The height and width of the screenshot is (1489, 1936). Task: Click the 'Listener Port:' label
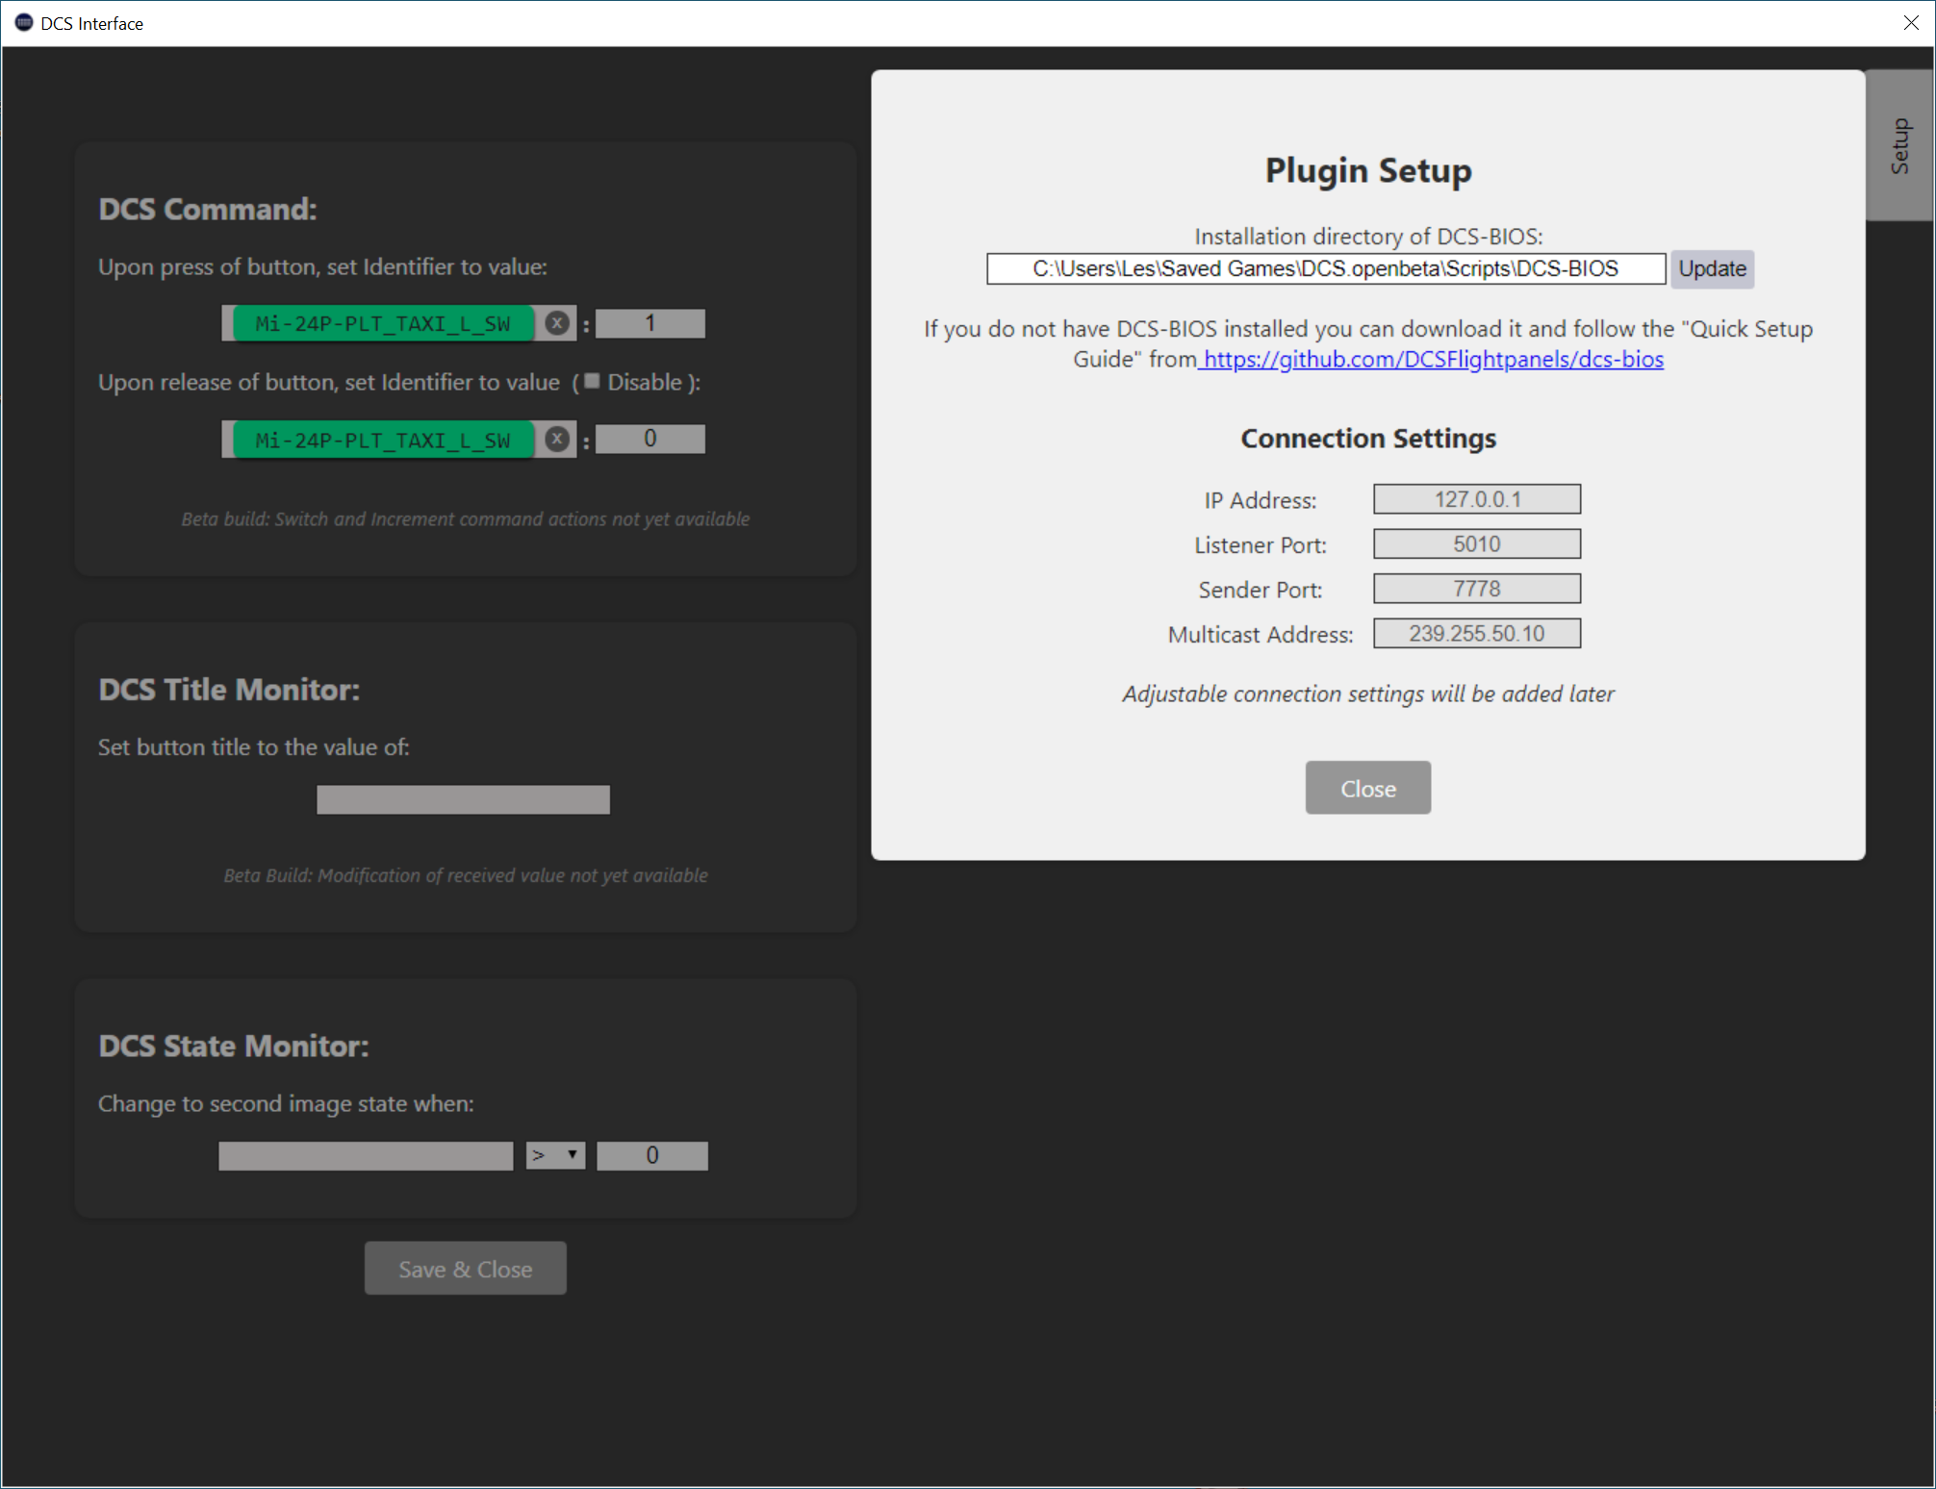(x=1260, y=545)
